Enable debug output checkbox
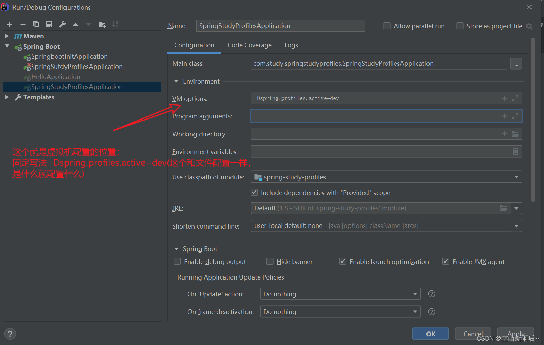Image resolution: width=544 pixels, height=345 pixels. (177, 261)
